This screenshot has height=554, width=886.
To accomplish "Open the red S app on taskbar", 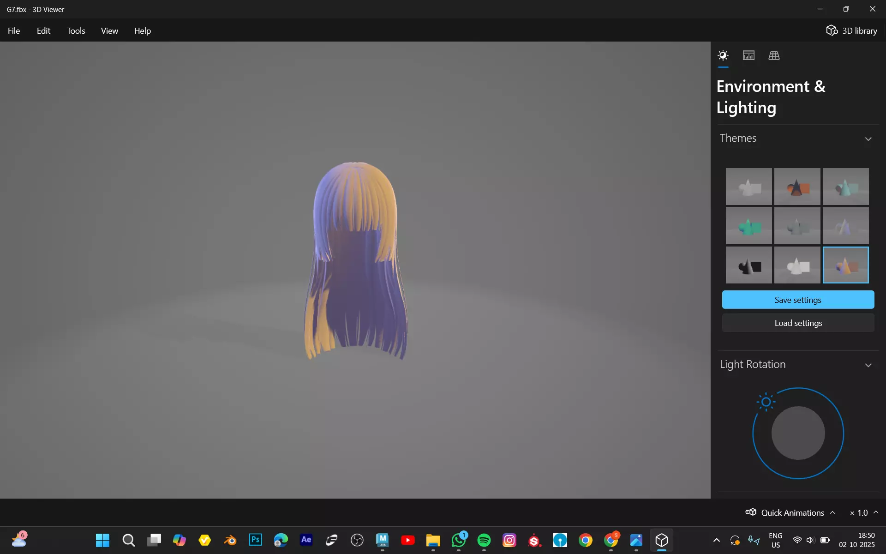I will click(x=535, y=540).
